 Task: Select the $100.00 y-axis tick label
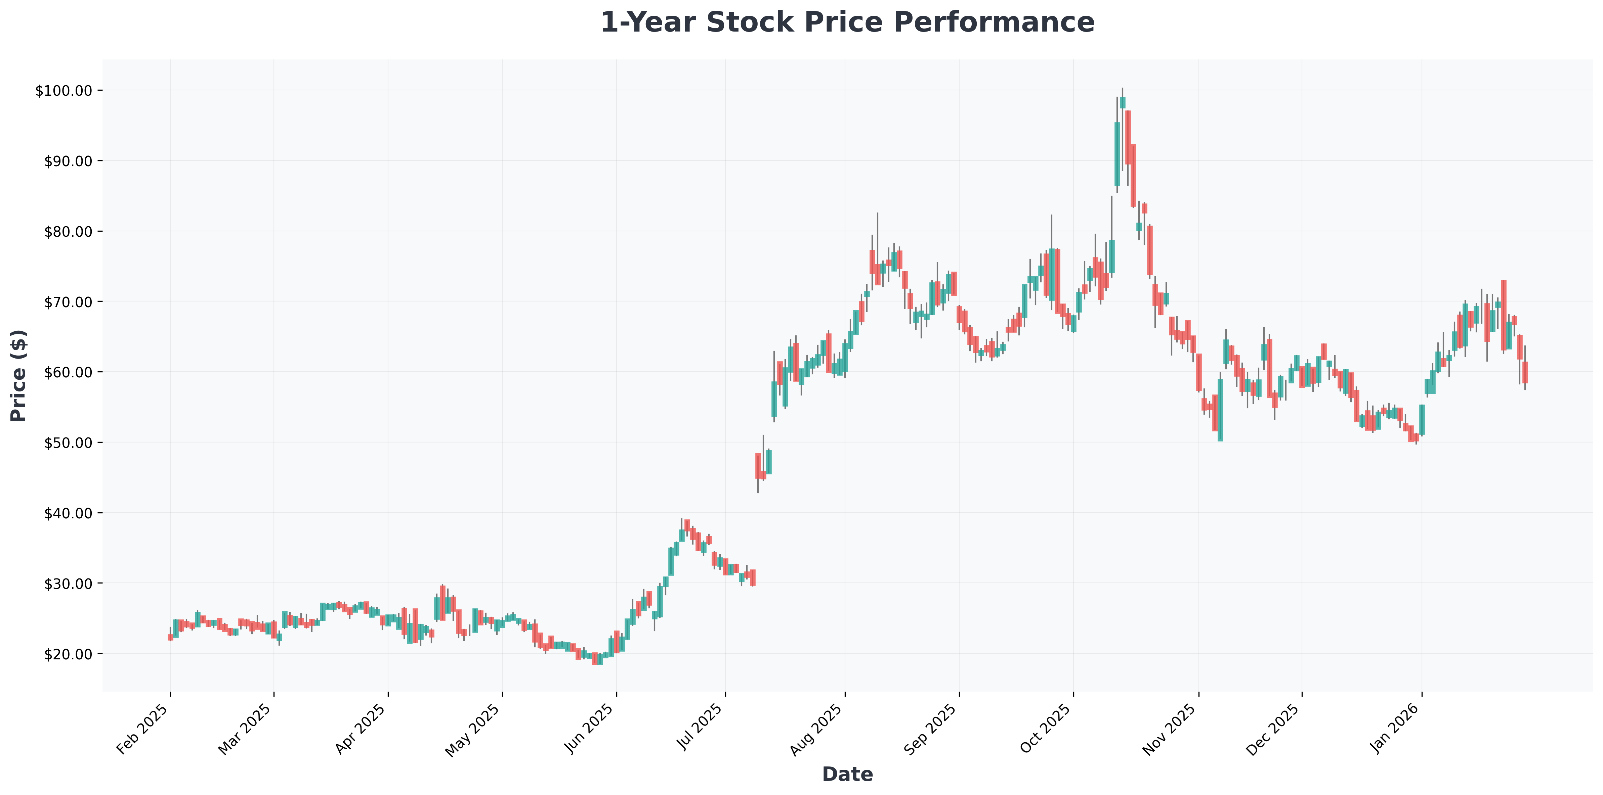64,91
